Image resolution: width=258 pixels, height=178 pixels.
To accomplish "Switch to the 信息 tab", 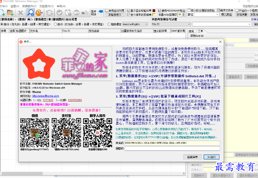I will coord(191,31).
